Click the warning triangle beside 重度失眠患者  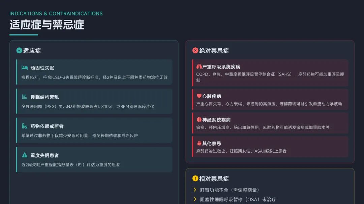click(x=25, y=155)
